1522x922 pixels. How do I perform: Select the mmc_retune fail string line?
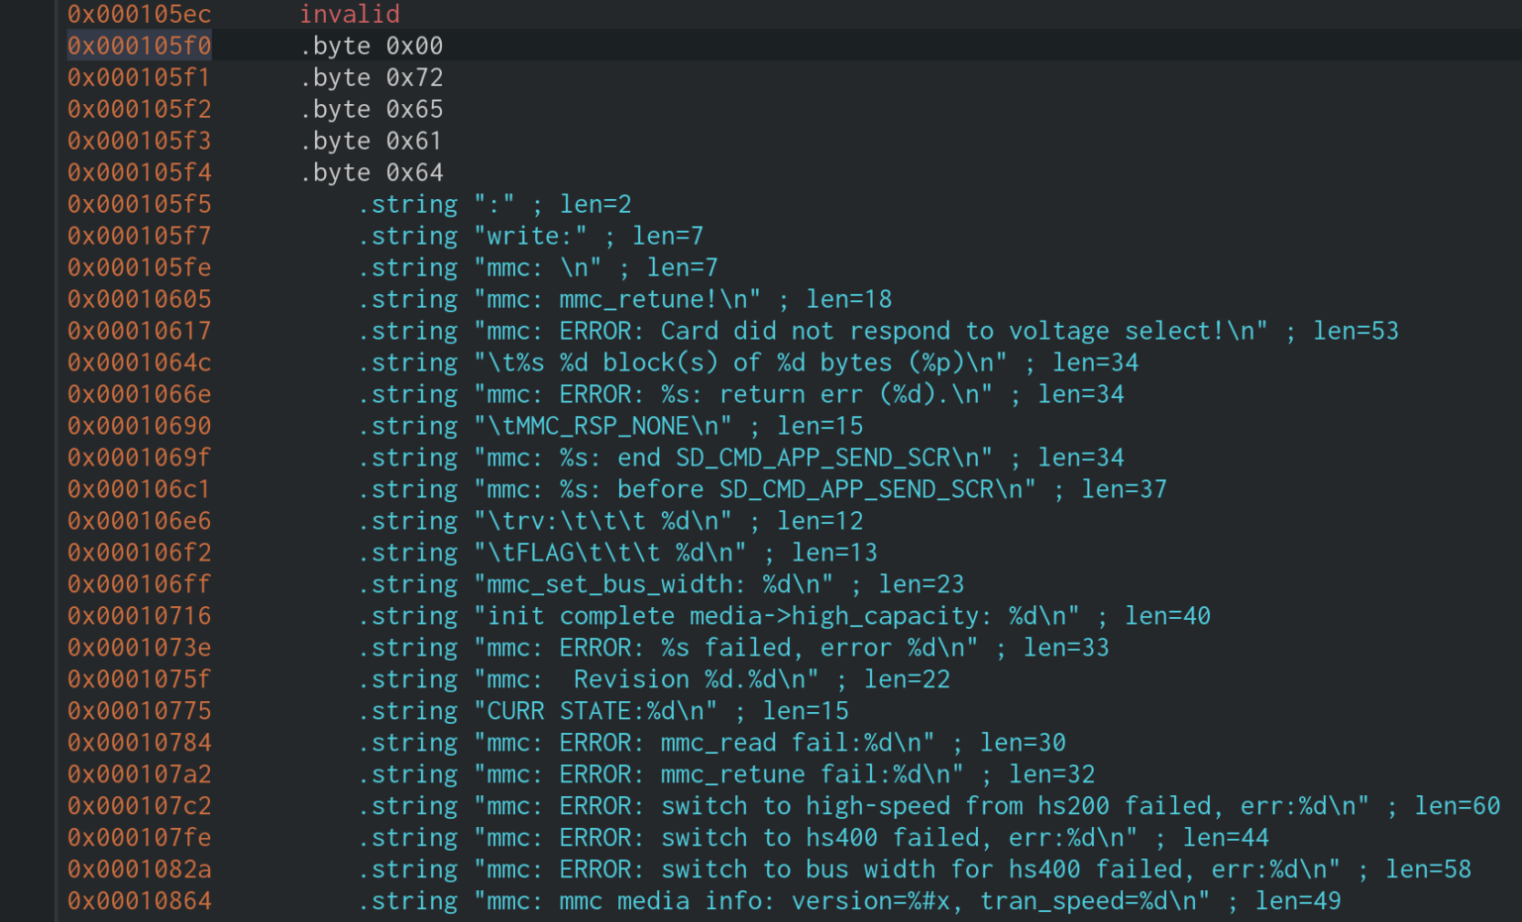click(726, 774)
